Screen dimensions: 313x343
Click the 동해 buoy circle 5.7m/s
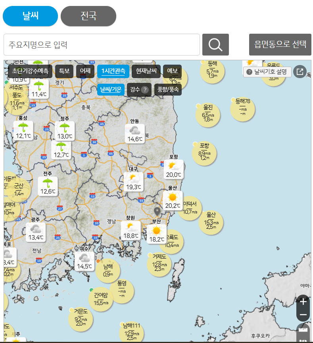[x=212, y=71]
